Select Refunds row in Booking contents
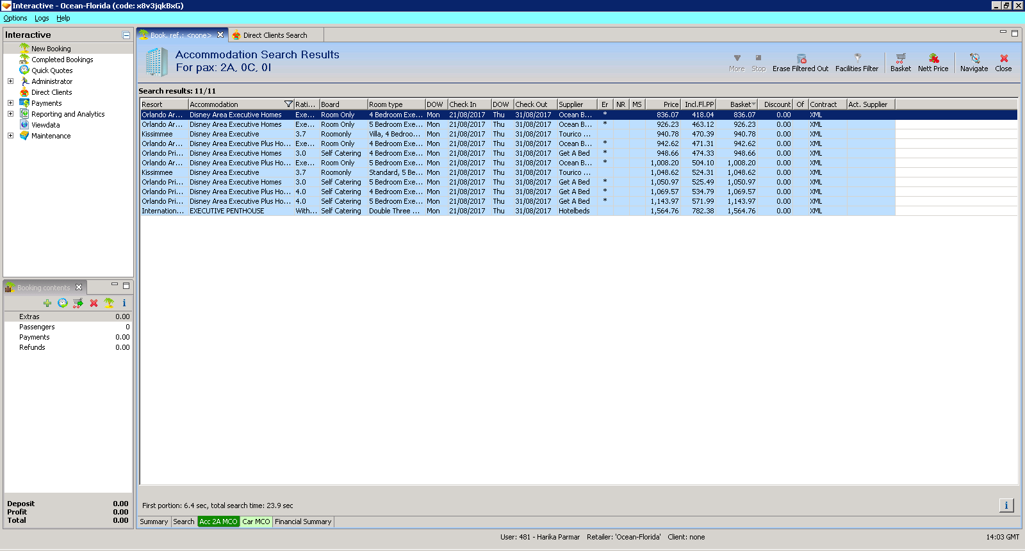The width and height of the screenshot is (1025, 551). click(x=69, y=347)
